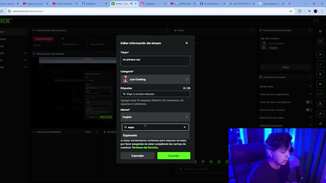Toggle Chat de solo-emotes switch
This screenshot has height=183, width=326.
[309, 110]
